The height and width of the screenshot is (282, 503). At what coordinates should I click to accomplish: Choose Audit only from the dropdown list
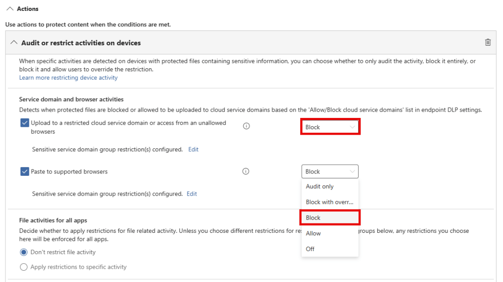320,187
